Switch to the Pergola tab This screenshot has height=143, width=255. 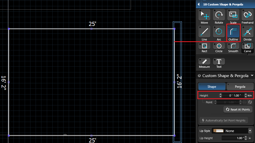click(x=240, y=87)
